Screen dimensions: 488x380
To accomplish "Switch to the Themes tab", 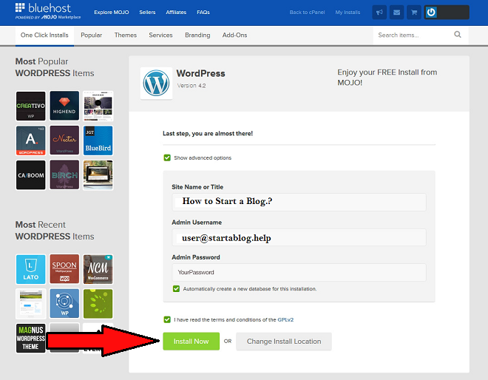I will tap(126, 35).
